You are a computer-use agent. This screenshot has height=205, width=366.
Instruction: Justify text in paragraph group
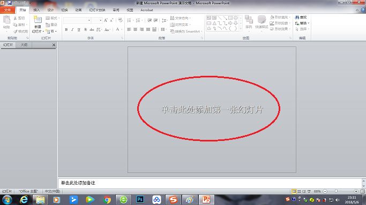[x=148, y=29]
